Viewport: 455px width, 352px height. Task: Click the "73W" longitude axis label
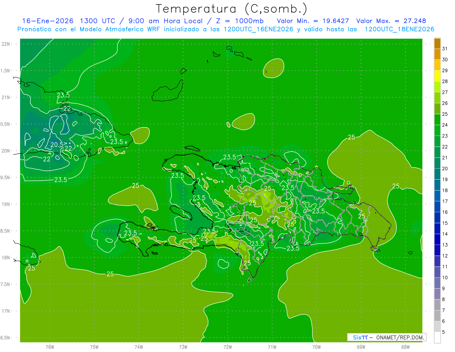pyautogui.click(x=183, y=347)
